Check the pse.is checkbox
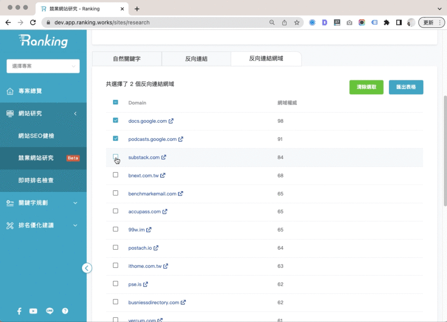Screen dimensions: 447x322 pos(115,284)
